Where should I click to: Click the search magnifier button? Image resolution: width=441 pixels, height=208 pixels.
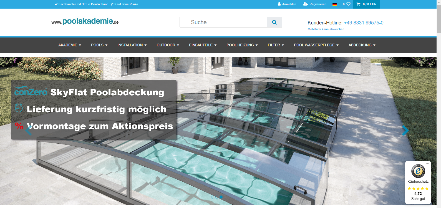pyautogui.click(x=274, y=22)
